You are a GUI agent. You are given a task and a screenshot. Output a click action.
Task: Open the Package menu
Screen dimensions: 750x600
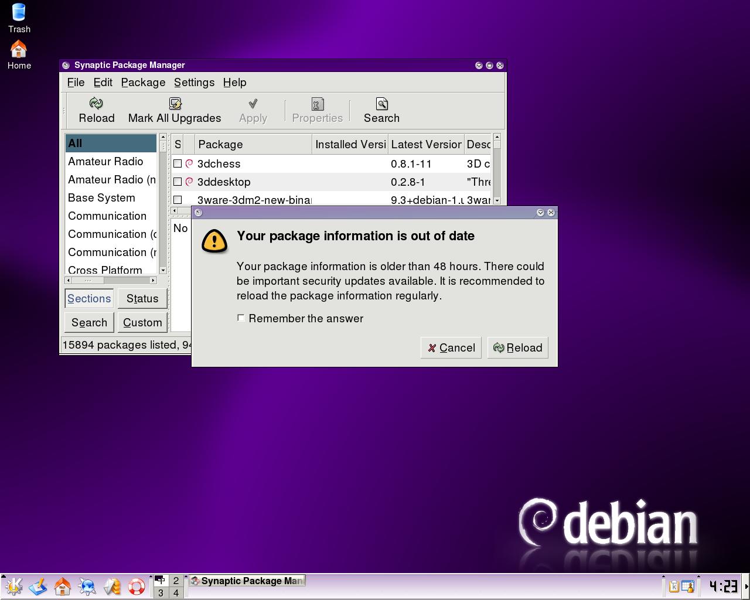[143, 83]
